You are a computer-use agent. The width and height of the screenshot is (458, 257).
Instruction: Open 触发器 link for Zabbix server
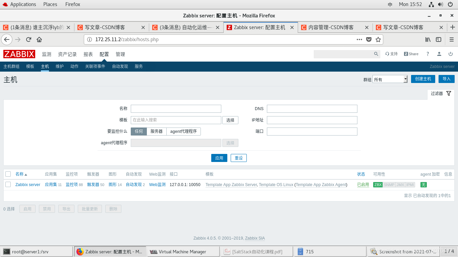93,185
